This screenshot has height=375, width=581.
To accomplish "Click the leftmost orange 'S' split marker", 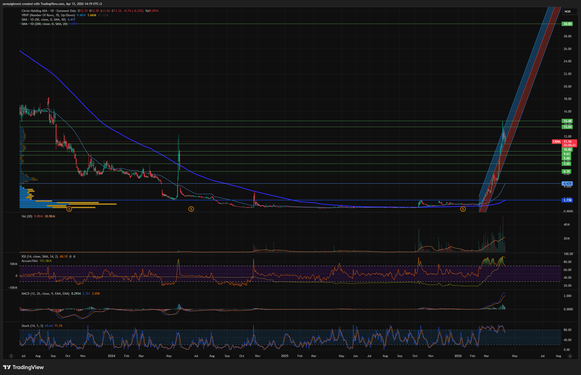I will point(69,209).
